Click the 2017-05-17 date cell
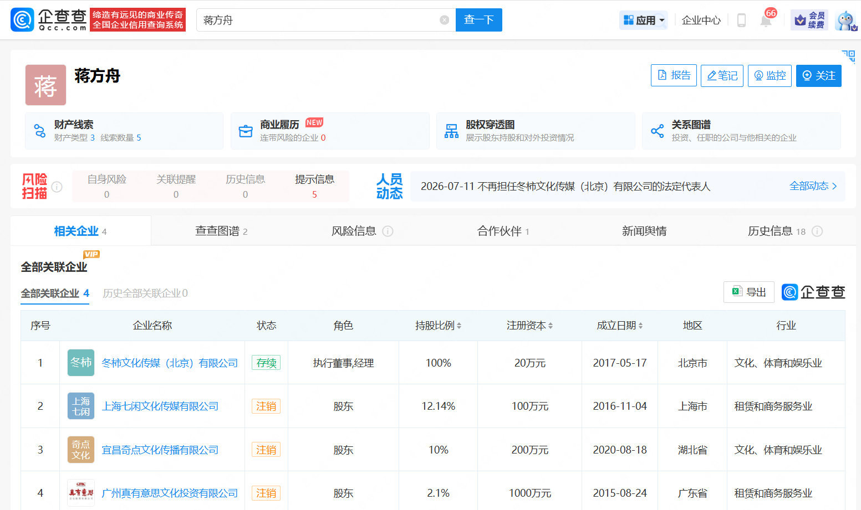Image resolution: width=861 pixels, height=510 pixels. 620,363
